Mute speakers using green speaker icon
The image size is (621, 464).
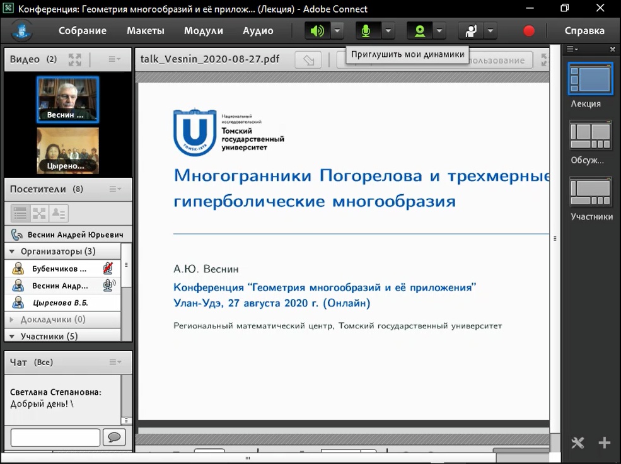click(317, 31)
